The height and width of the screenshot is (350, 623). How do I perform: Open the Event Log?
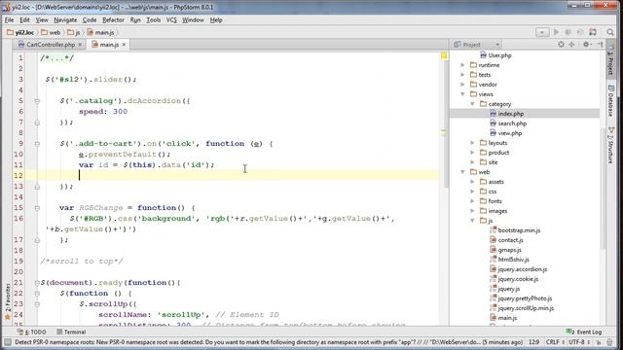pos(584,332)
